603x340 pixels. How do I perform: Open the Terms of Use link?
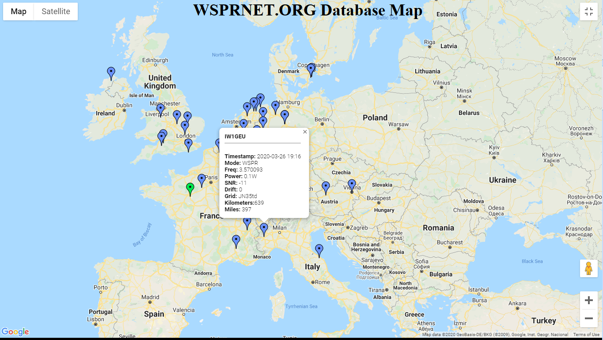586,335
